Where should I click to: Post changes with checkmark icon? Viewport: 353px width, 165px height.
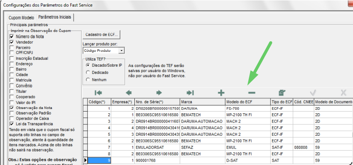coord(313,93)
